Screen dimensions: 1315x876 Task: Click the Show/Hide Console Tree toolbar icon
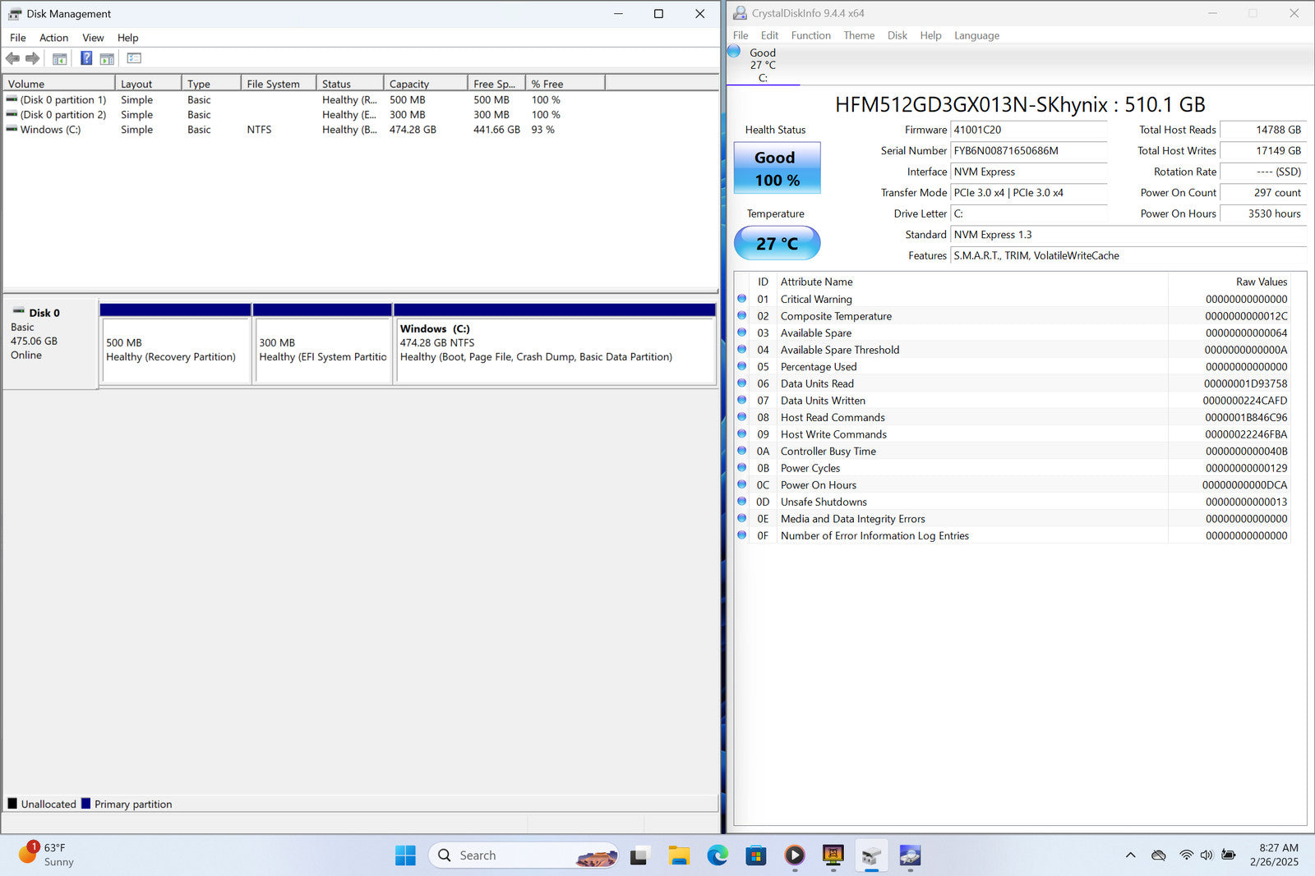59,58
